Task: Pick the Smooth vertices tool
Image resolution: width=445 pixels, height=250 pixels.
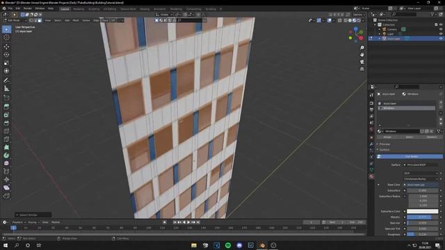Action: 6,164
